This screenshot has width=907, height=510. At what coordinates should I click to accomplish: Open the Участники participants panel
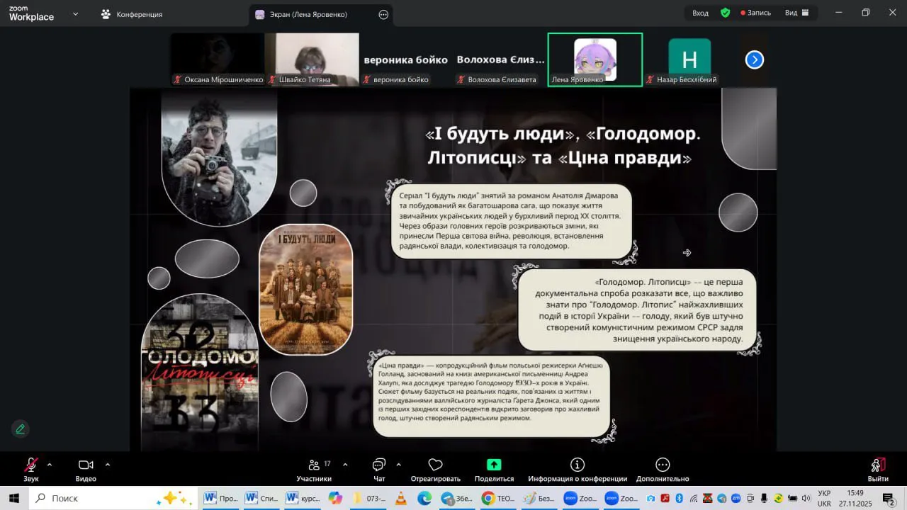[314, 465]
